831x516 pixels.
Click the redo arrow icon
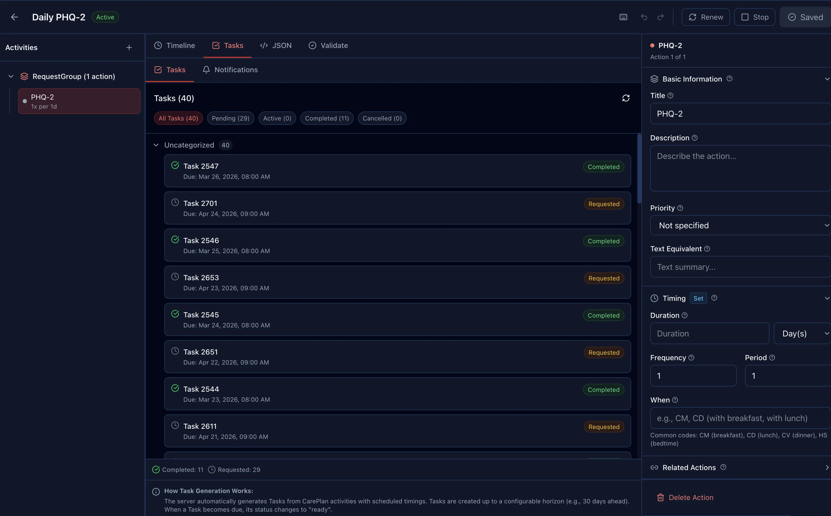pos(660,17)
